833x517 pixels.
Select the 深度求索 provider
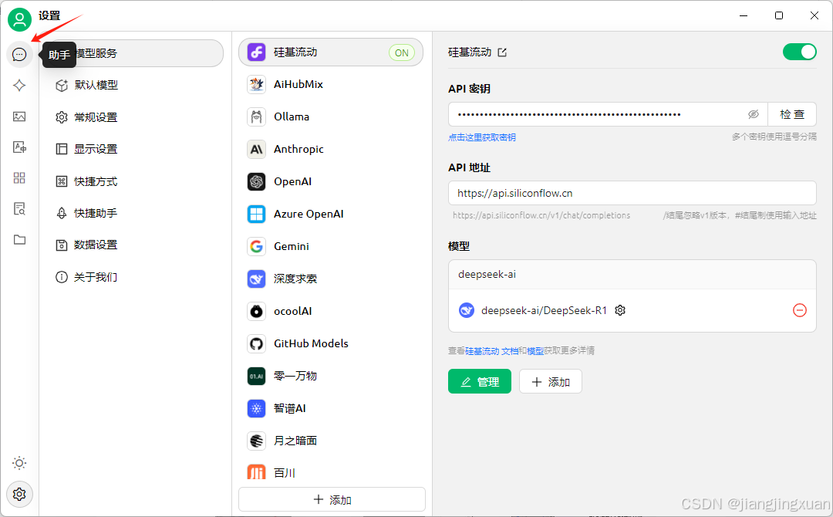pyautogui.click(x=331, y=279)
